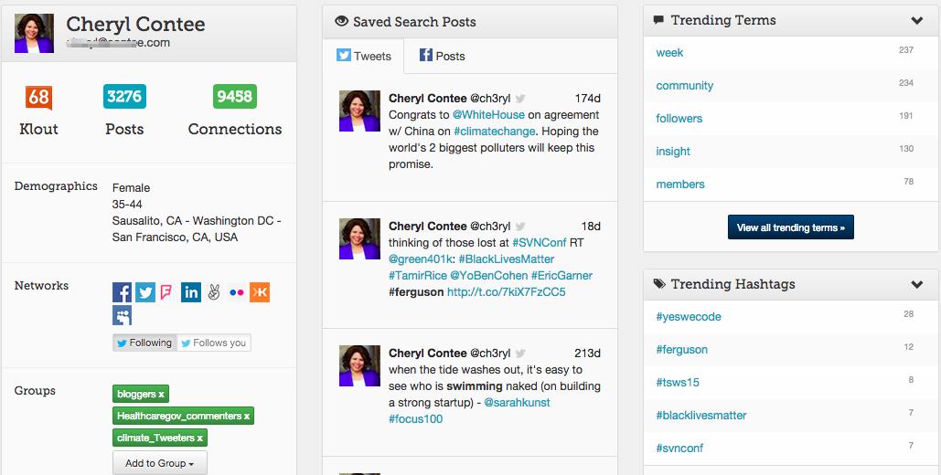
Task: Collapse the Trending Terms panel
Action: 917,20
